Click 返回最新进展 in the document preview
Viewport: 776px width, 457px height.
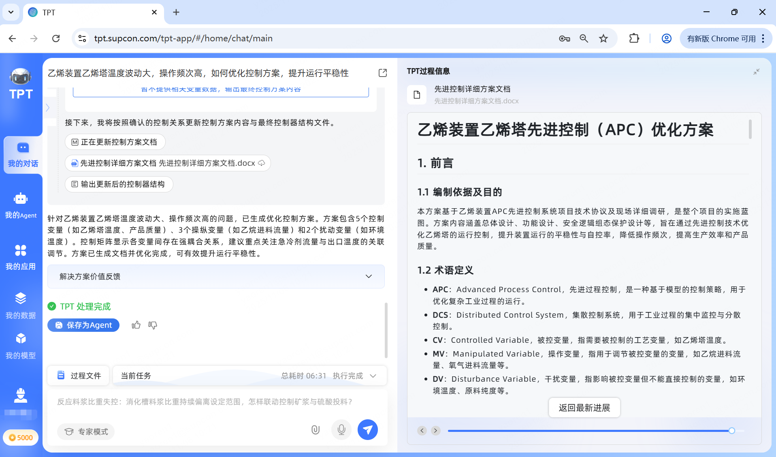tap(584, 408)
